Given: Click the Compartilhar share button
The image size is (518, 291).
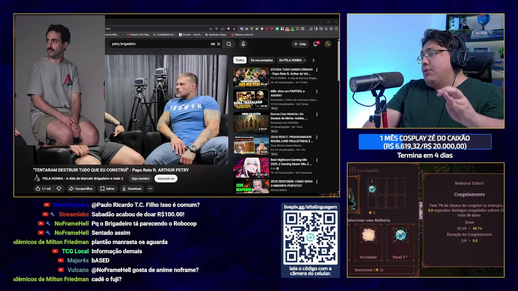Looking at the screenshot, I should click(81, 188).
